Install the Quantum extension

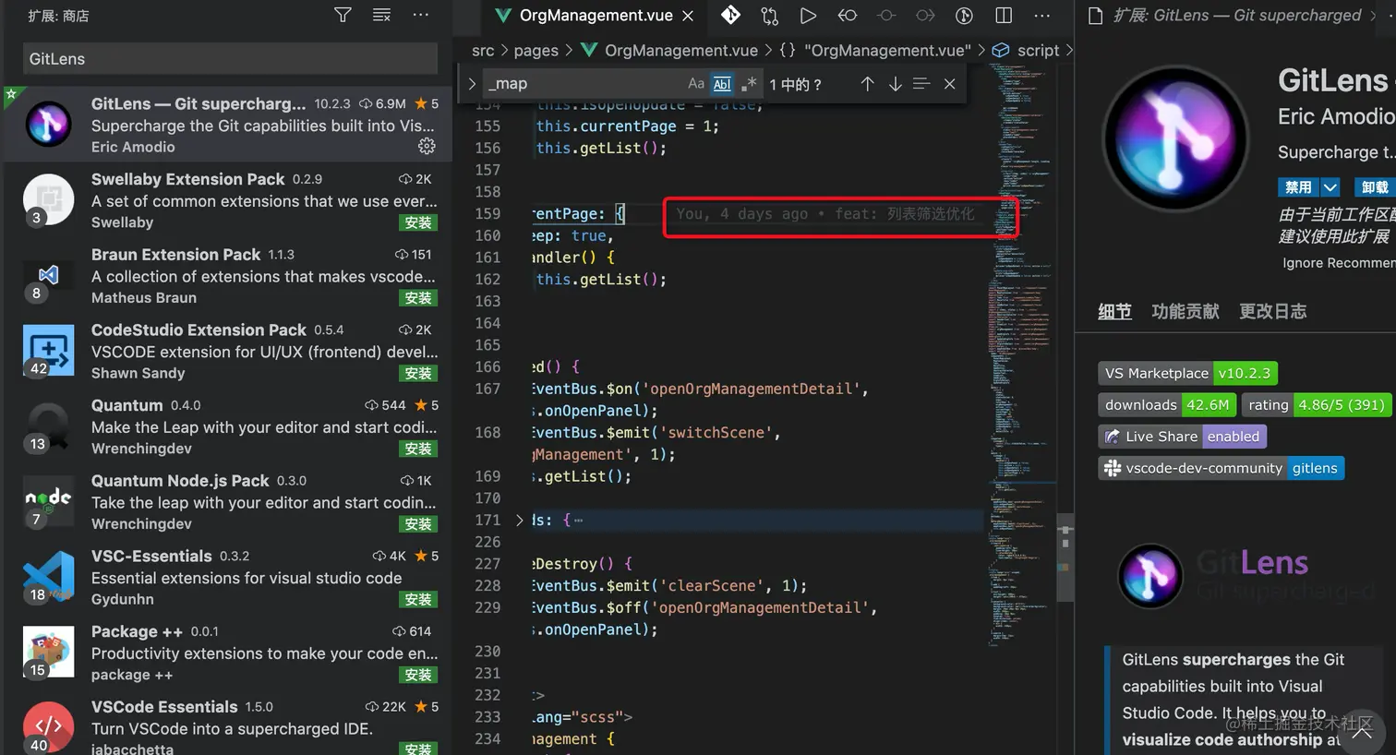coord(418,449)
